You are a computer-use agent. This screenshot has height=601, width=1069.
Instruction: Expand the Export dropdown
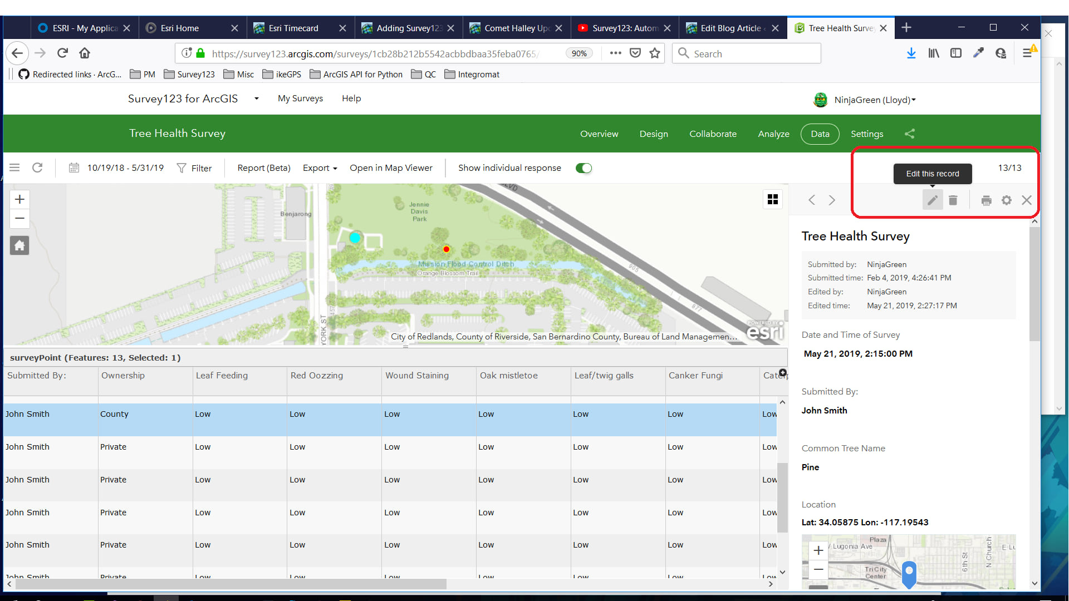[x=318, y=168]
